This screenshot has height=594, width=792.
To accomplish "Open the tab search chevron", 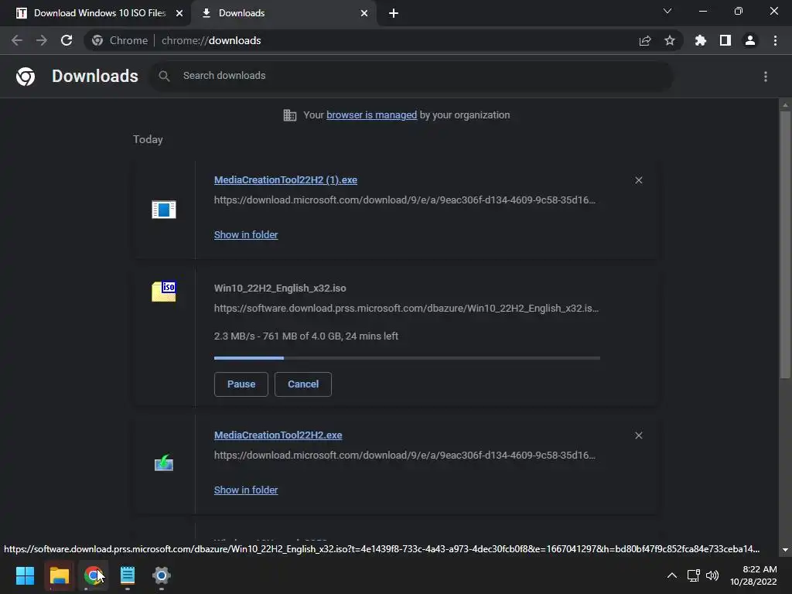I will (667, 11).
